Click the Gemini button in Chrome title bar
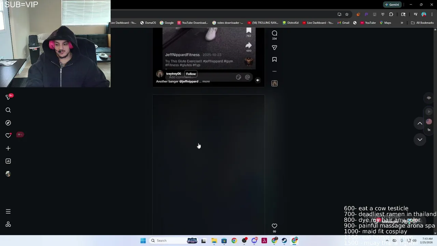Viewport: 437px width, 246px height. coord(392,5)
